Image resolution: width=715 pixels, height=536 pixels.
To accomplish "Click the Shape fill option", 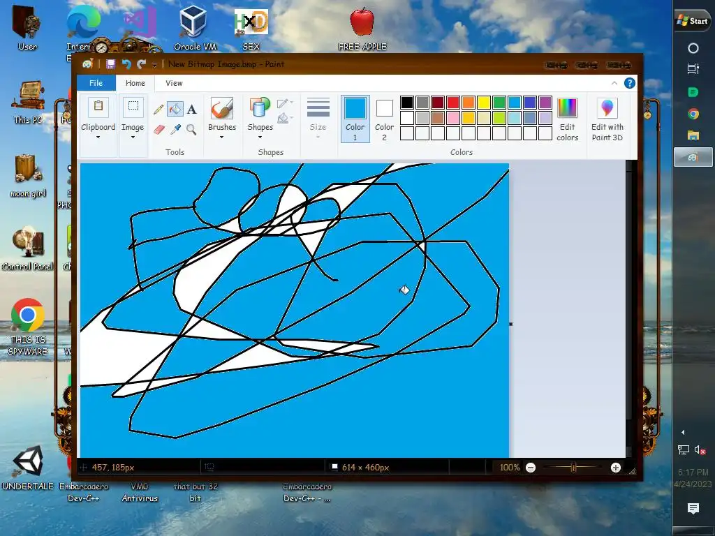I will click(x=285, y=119).
